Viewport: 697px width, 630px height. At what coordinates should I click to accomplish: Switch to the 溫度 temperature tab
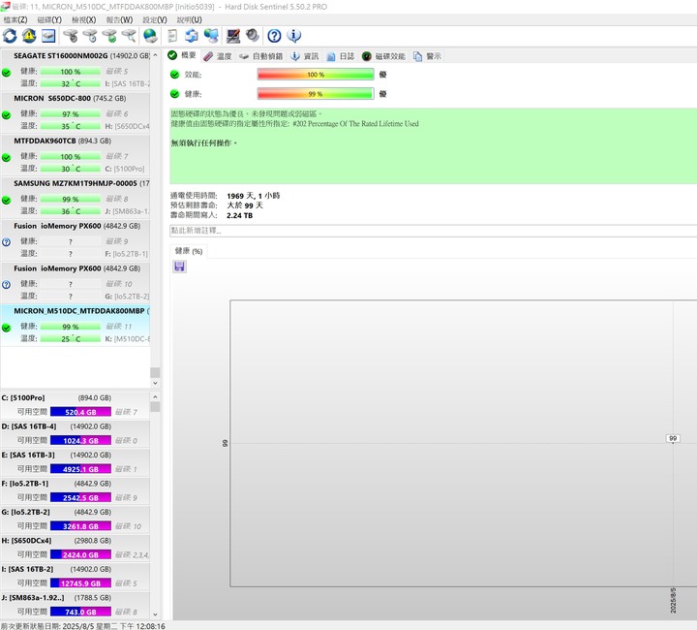(x=218, y=56)
